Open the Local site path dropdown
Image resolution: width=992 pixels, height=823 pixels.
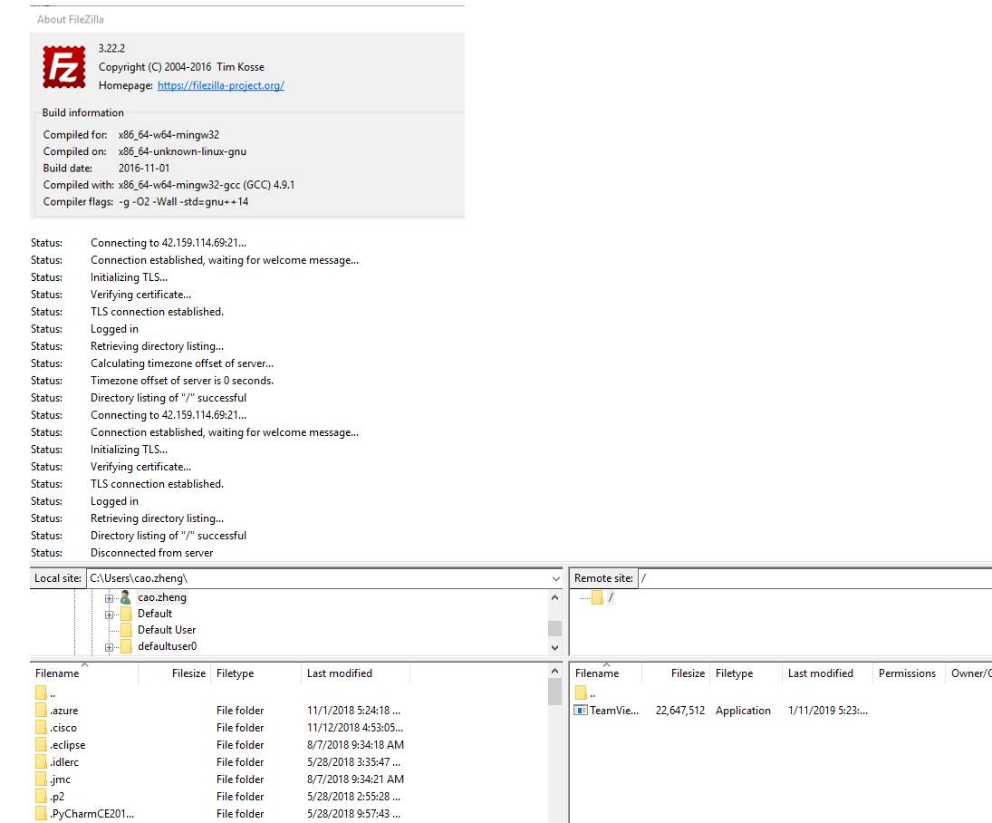[x=554, y=578]
